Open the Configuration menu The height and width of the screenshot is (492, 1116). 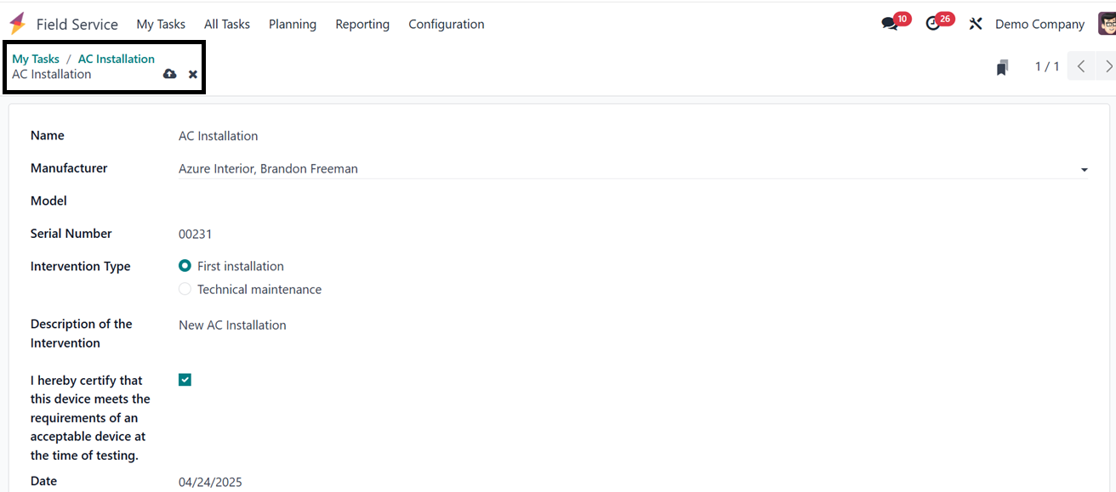pos(447,24)
